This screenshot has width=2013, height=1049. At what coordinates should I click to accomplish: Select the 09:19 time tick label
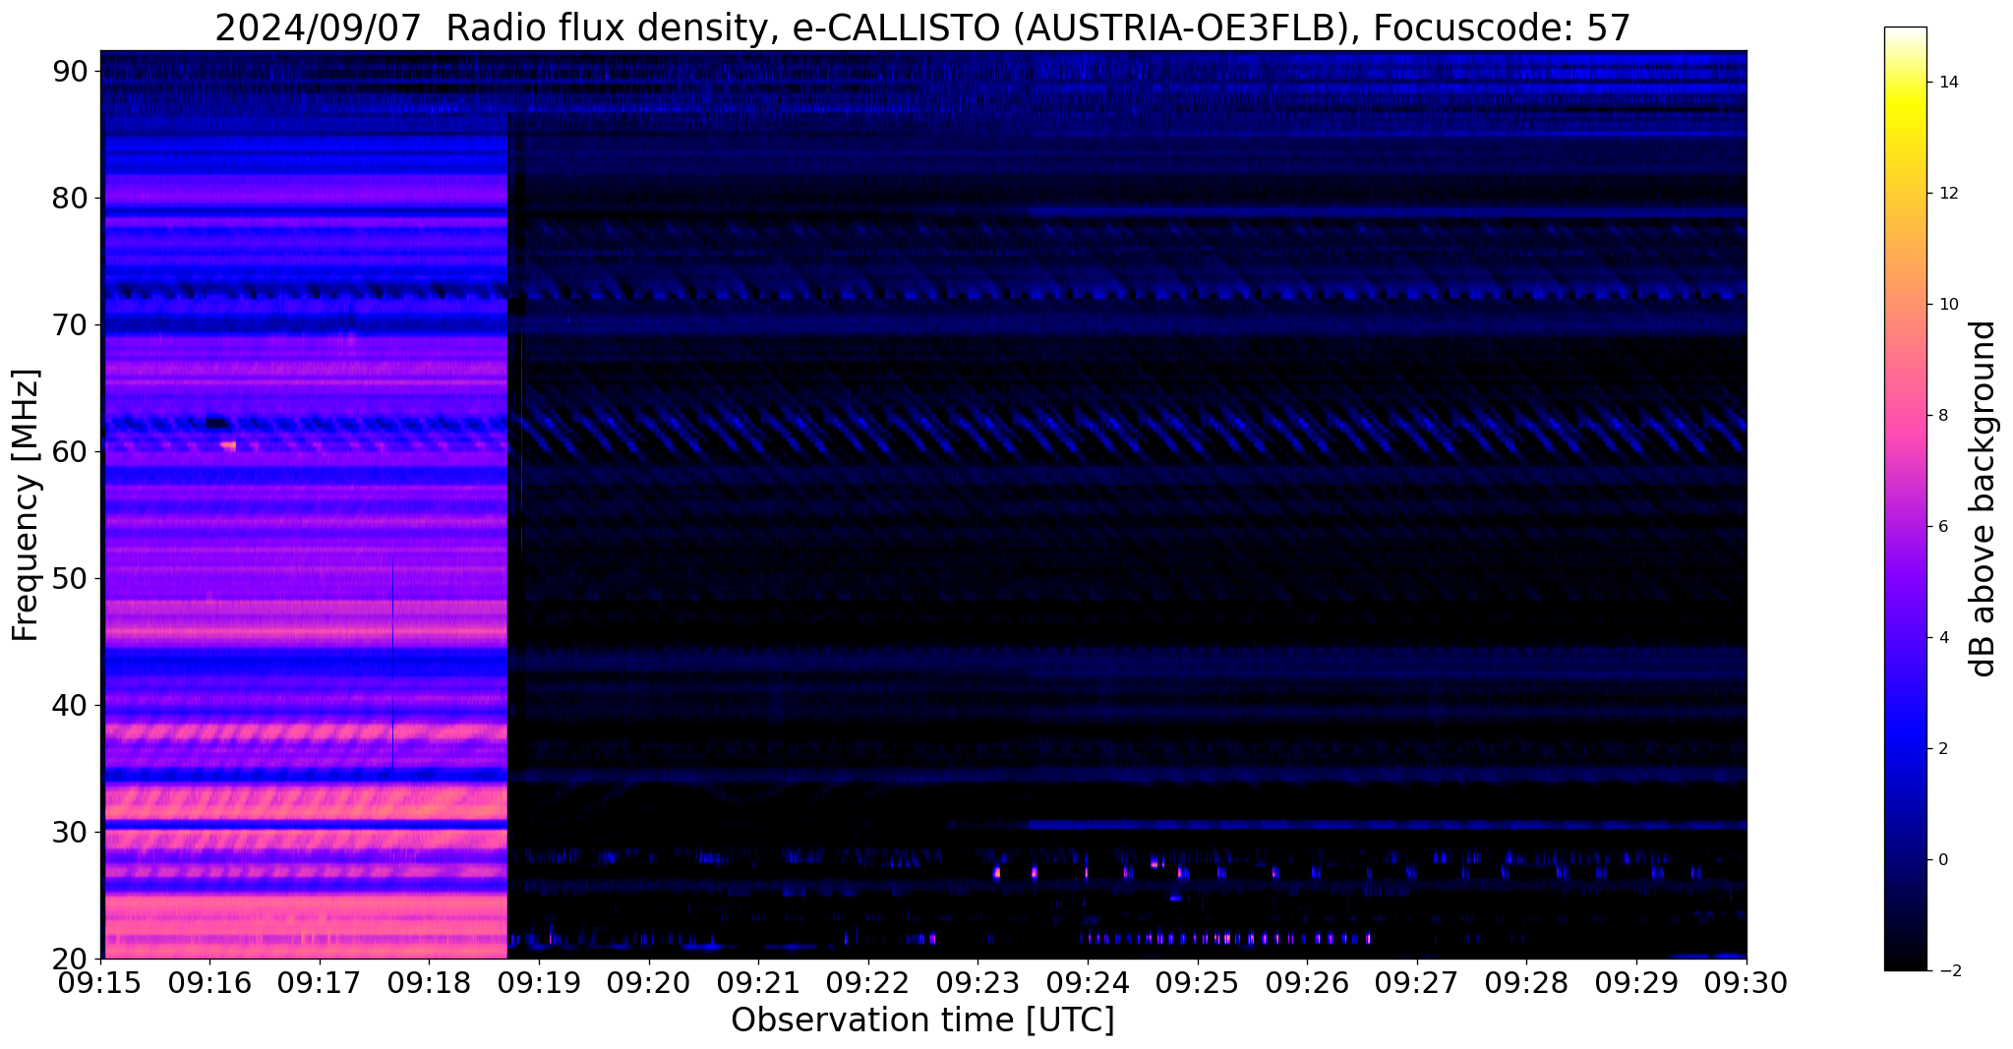[538, 983]
